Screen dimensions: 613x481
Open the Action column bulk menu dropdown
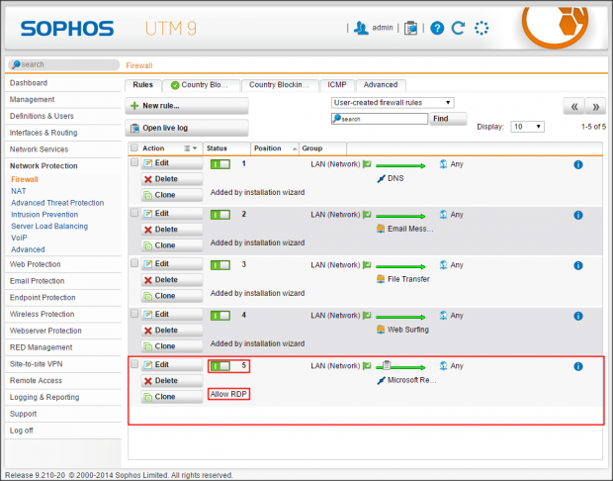coord(191,148)
